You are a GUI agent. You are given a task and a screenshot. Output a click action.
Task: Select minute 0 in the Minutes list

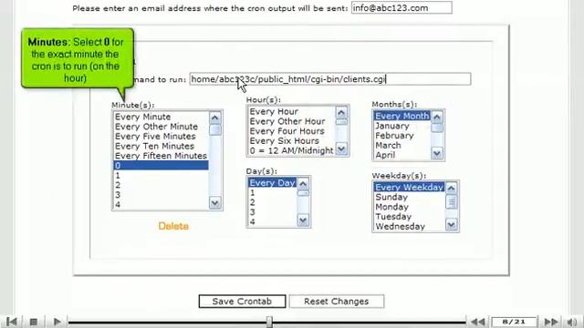click(161, 166)
